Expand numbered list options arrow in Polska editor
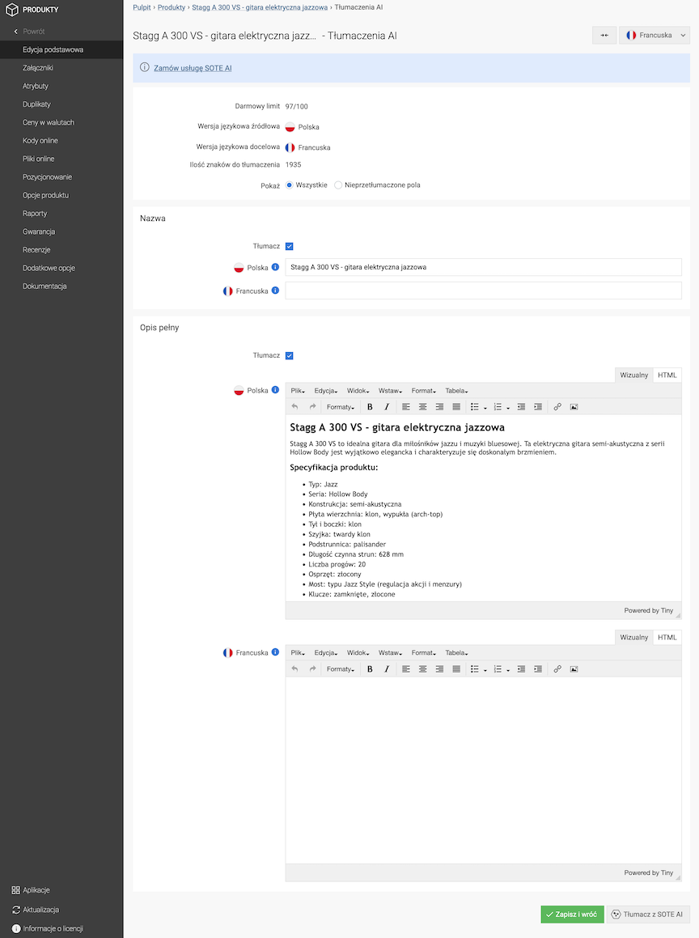Screen dimensions: 699x938 pos(507,407)
